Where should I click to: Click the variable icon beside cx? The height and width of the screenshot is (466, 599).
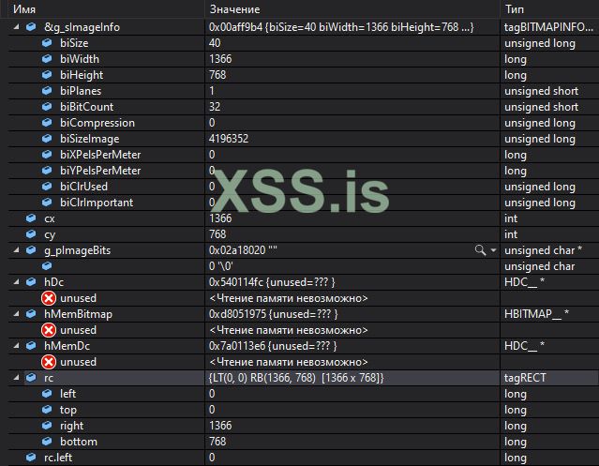pyautogui.click(x=31, y=218)
